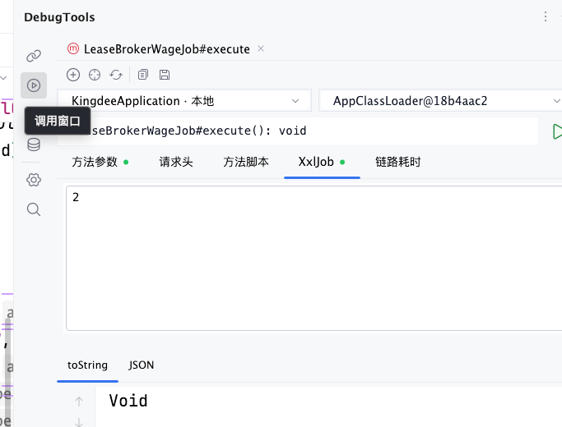Select the XxlJob tab

pos(322,162)
